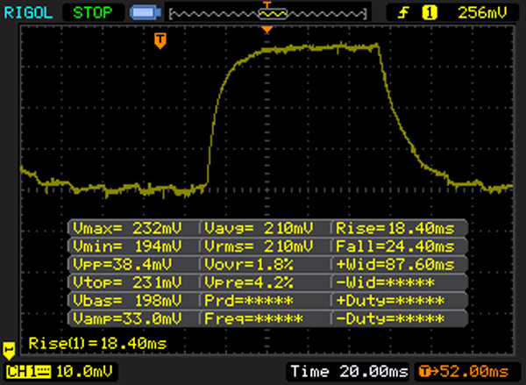The image size is (526, 385).
Task: Click the Vbas= 198mV measurement
Action: [127, 301]
